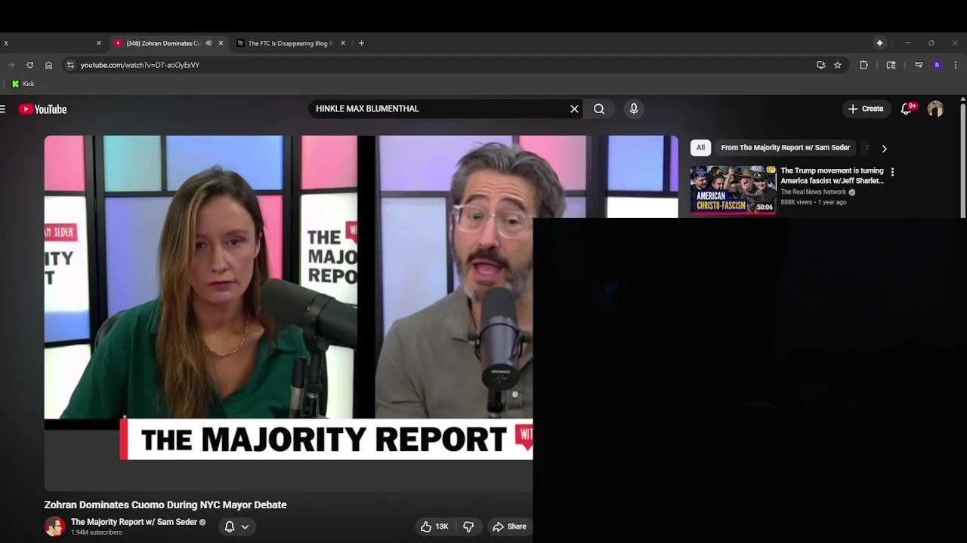
Task: Close The FTC Is Disappearing tab
Action: tap(343, 43)
